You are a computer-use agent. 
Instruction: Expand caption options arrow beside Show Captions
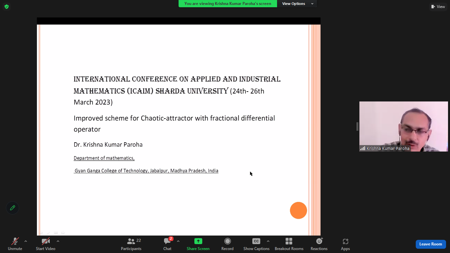click(x=268, y=241)
